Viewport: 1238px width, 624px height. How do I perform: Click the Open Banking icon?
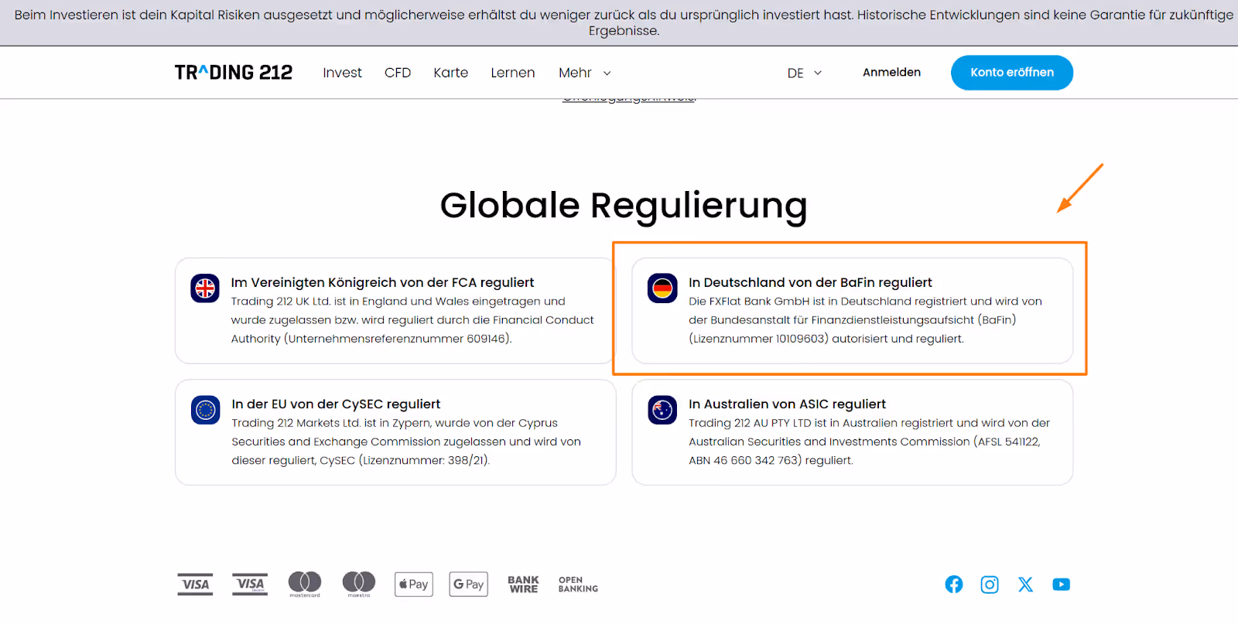[x=578, y=585]
